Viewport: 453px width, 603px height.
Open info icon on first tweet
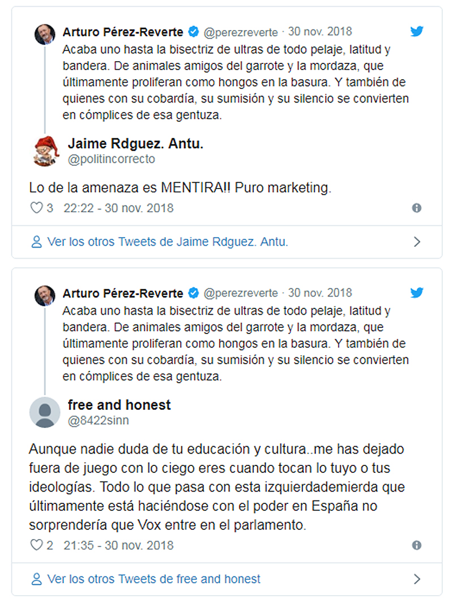click(x=416, y=208)
